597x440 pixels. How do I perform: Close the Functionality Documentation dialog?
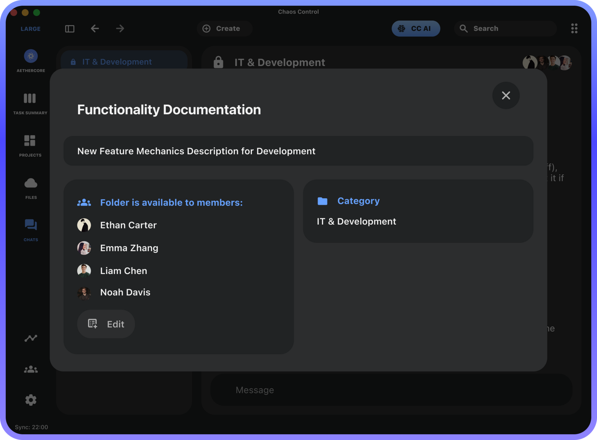tap(506, 96)
